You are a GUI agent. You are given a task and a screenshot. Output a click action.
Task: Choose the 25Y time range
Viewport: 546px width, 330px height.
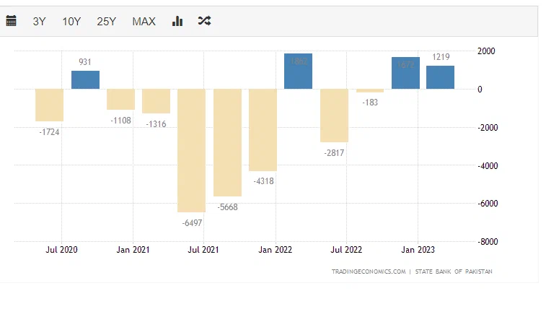pos(106,22)
